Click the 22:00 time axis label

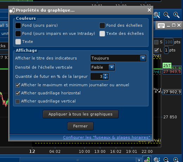[147, 151]
